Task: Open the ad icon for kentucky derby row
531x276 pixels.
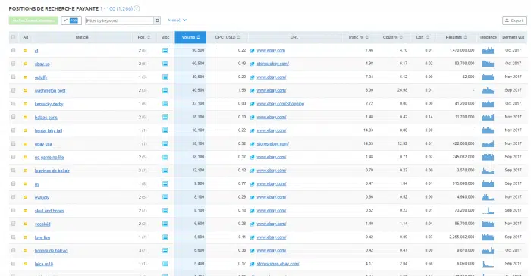Action: [25, 104]
